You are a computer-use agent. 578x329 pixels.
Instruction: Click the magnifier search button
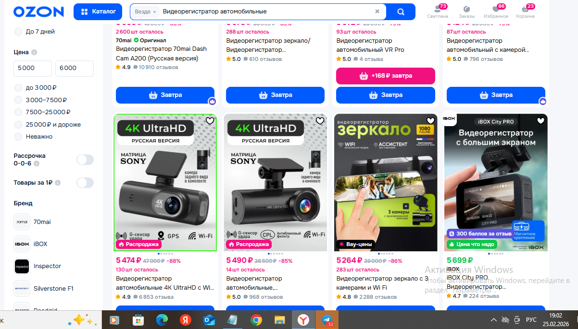[401, 12]
